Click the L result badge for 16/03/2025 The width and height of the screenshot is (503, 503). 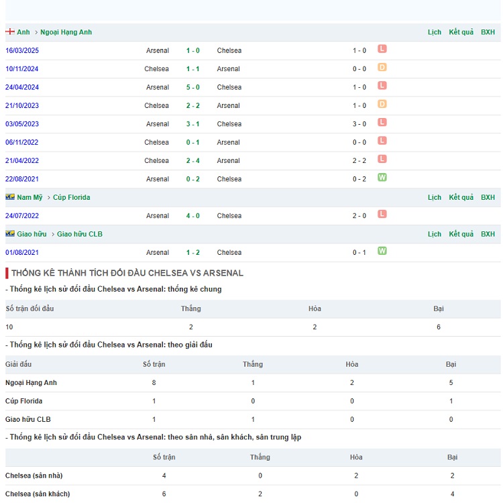click(x=382, y=49)
